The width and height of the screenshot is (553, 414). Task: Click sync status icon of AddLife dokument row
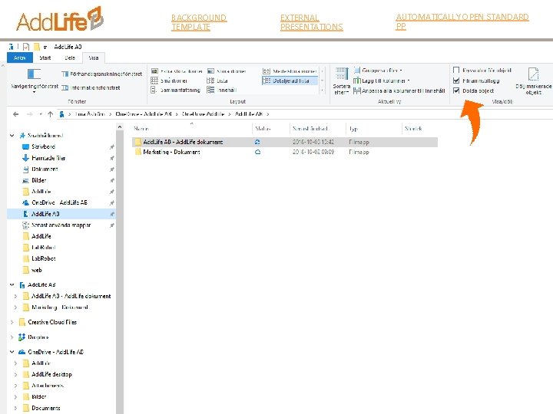(x=257, y=143)
